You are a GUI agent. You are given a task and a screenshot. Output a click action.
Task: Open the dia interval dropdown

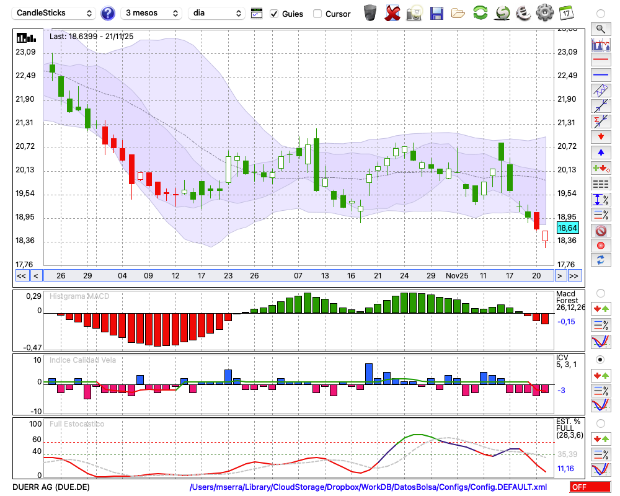click(216, 13)
